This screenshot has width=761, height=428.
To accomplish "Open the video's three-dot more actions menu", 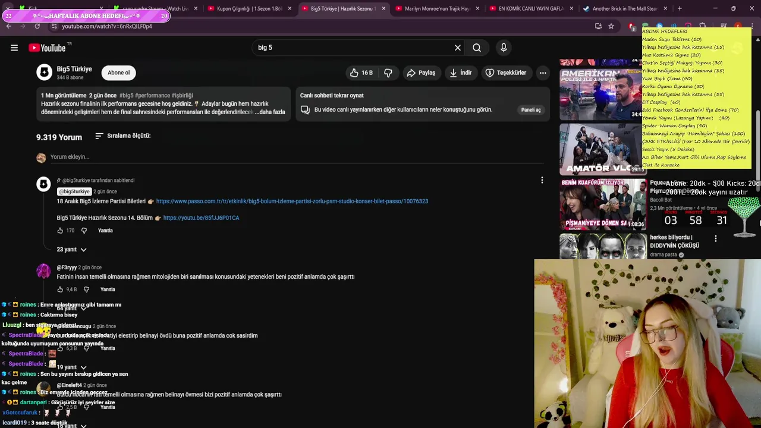I will pos(543,73).
